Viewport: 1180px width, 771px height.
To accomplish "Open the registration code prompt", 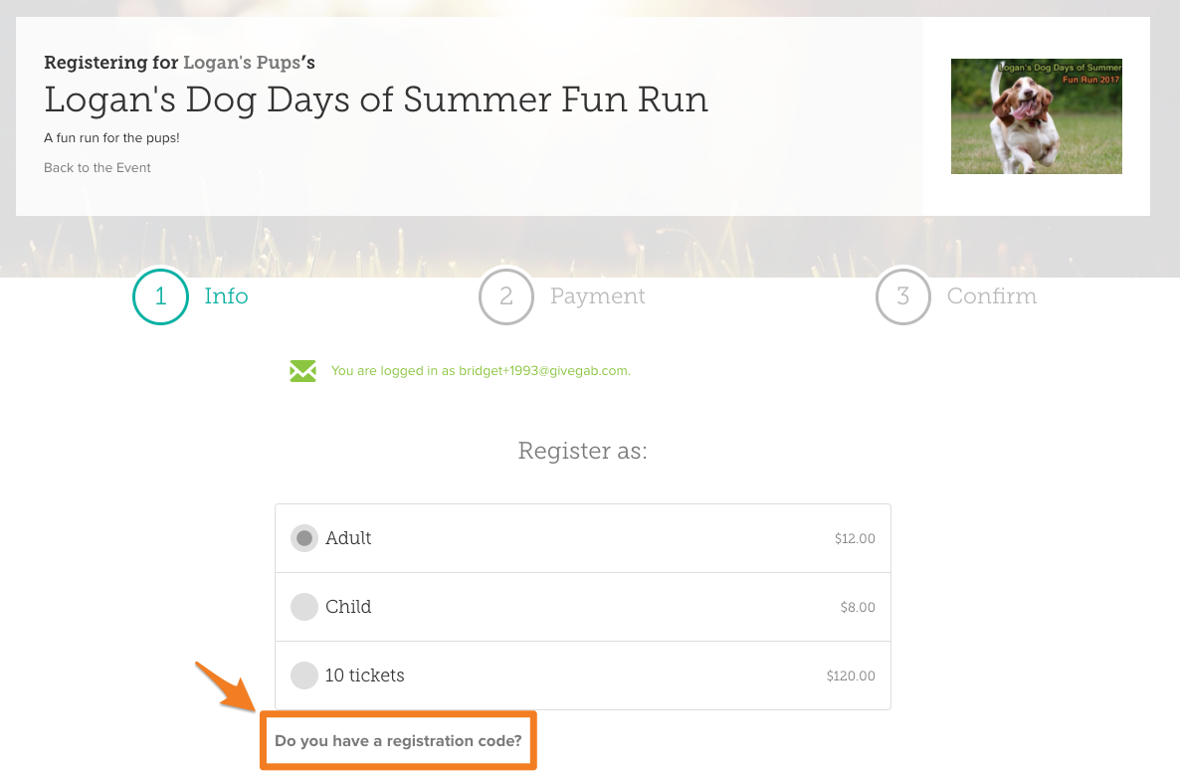I will [x=398, y=741].
